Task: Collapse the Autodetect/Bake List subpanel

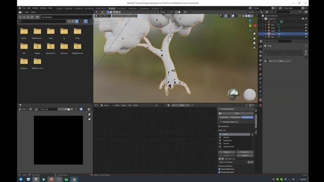Action: (x=221, y=122)
